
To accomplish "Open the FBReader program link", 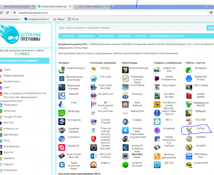I will pyautogui.click(x=201, y=111).
